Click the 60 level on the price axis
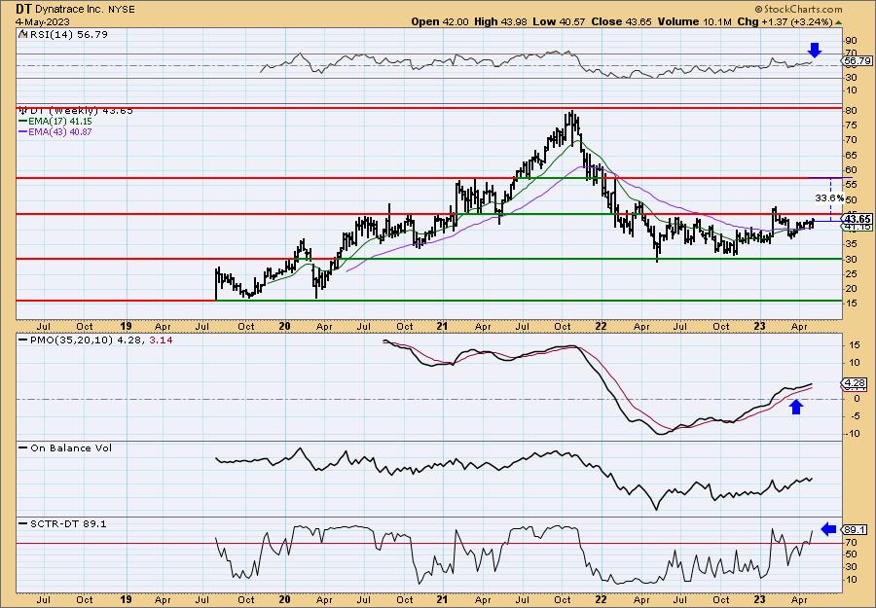The width and height of the screenshot is (876, 608). pyautogui.click(x=851, y=170)
